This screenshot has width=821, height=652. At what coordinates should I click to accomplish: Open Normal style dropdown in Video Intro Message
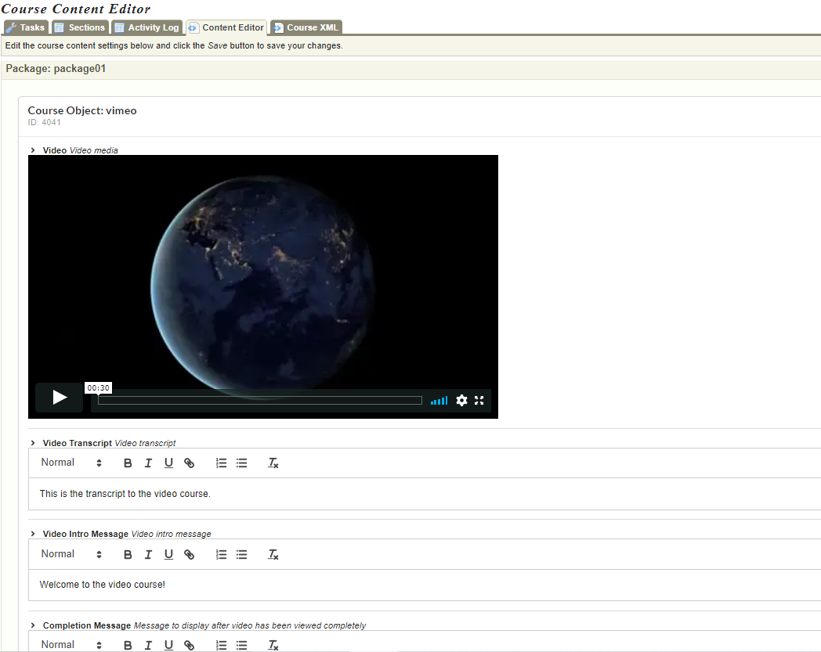coord(71,554)
